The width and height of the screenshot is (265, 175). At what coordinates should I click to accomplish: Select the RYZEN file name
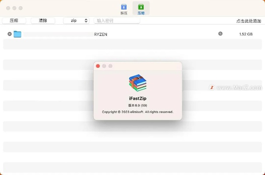click(x=101, y=34)
